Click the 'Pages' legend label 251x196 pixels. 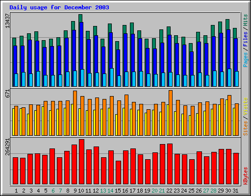pyautogui.click(x=246, y=60)
